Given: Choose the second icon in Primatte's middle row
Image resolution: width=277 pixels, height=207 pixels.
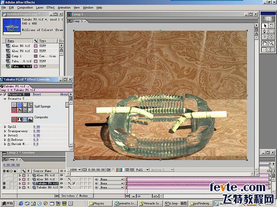Looking at the screenshot, I should pos(20,110).
